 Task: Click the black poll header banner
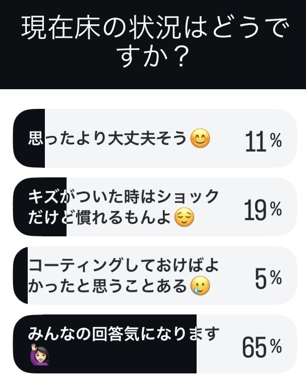click(x=153, y=44)
